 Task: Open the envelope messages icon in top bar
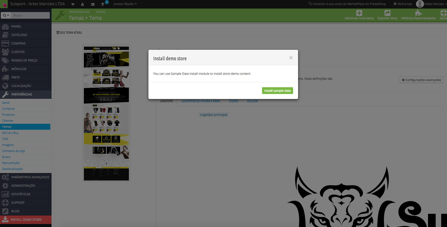click(93, 4)
